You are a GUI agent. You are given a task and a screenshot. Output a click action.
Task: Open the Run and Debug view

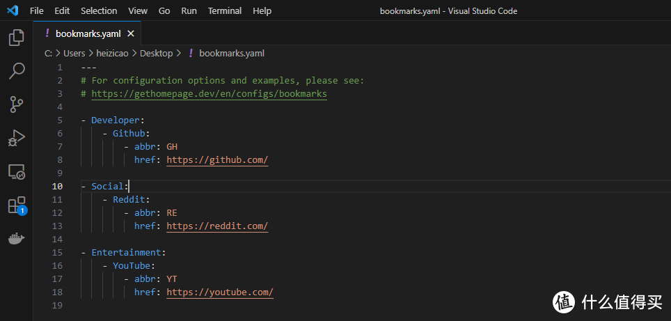pos(16,138)
